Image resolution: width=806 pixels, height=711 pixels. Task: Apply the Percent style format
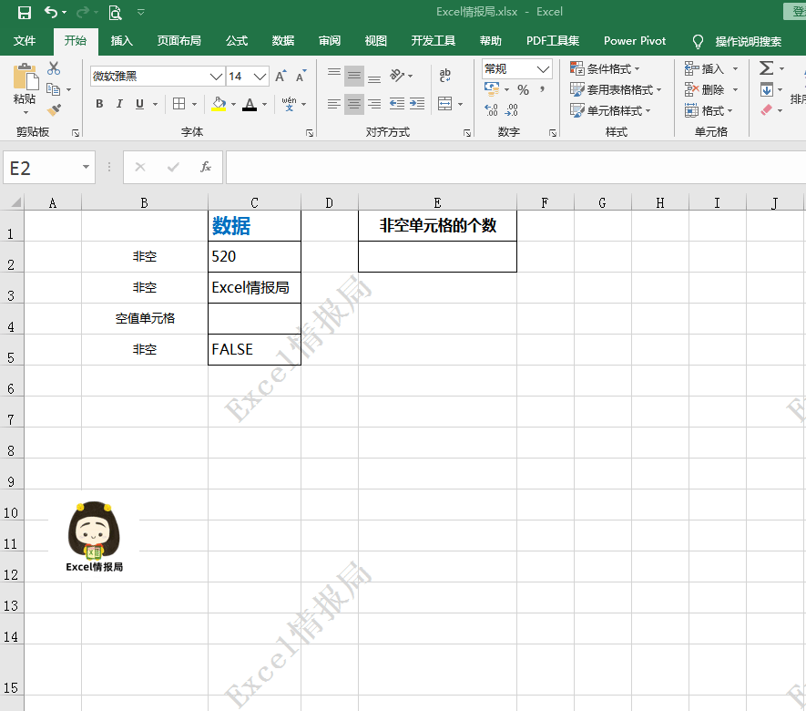[x=524, y=90]
